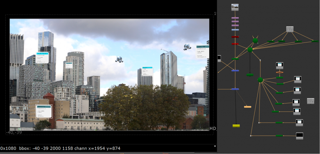
Task: Select the disabled red crossed-out node
Action: (235, 37)
